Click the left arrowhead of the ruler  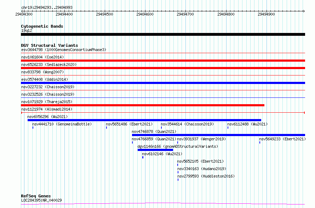tap(22, 11)
